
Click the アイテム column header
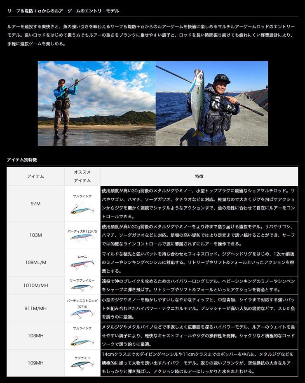35,176
